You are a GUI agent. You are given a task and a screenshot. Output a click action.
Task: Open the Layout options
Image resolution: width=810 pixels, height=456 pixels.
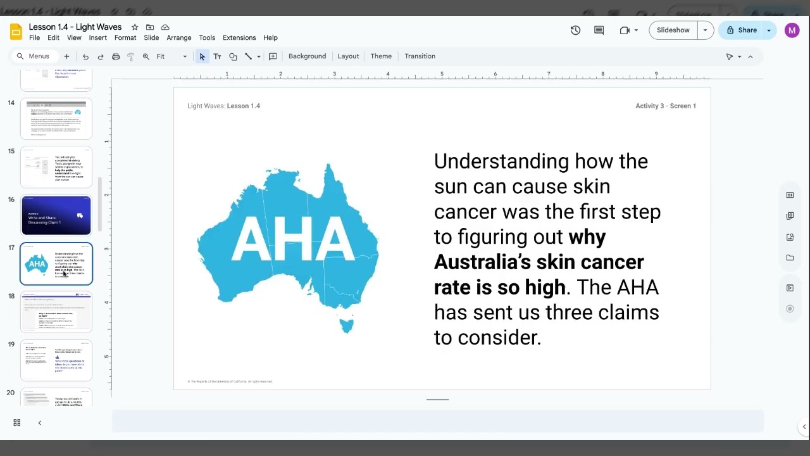pos(348,56)
